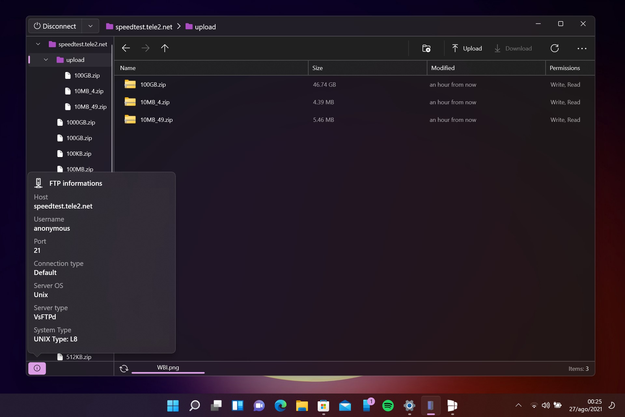Click the Server type value VsFTPd
This screenshot has height=417, width=625.
(45, 317)
